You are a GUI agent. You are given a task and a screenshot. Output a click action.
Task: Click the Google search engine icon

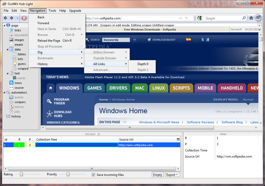[x=200, y=18]
